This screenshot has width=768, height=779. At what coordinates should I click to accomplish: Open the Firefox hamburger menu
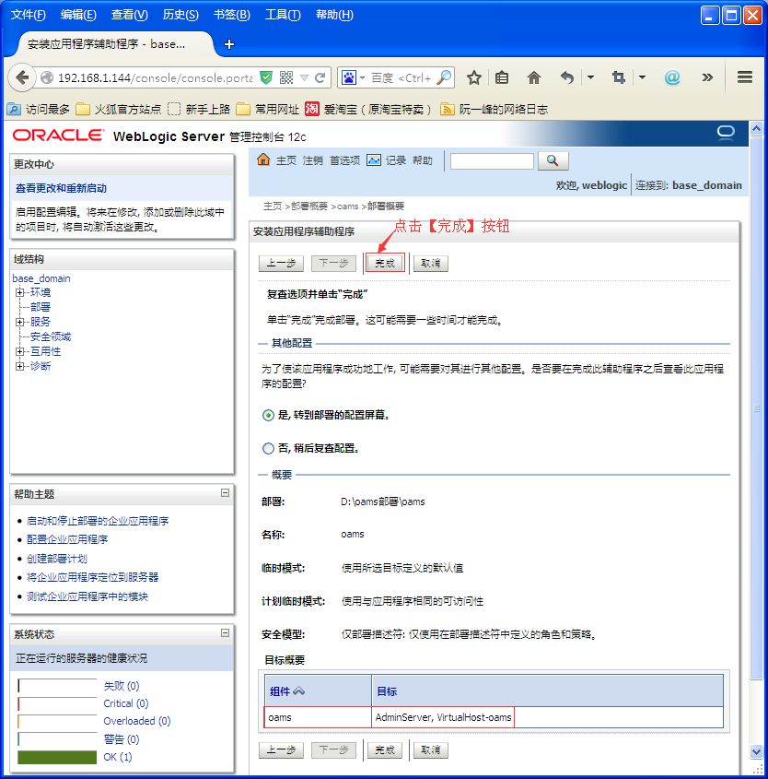point(745,77)
